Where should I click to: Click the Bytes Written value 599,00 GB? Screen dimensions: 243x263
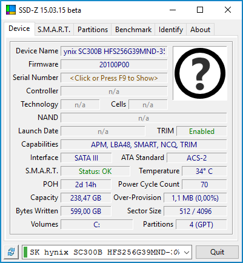pos(86,211)
